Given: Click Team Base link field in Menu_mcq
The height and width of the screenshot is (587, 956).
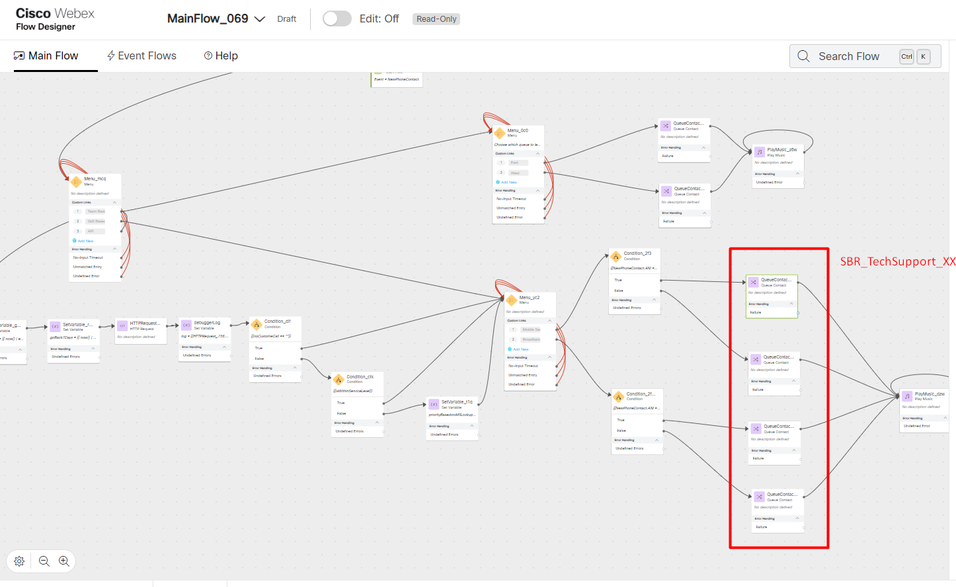Looking at the screenshot, I should (x=95, y=212).
